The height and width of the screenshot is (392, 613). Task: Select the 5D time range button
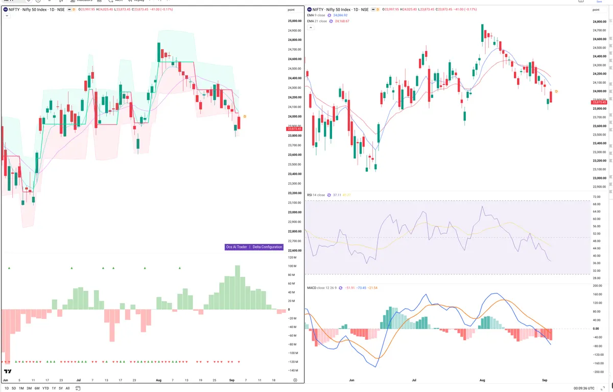click(14, 388)
